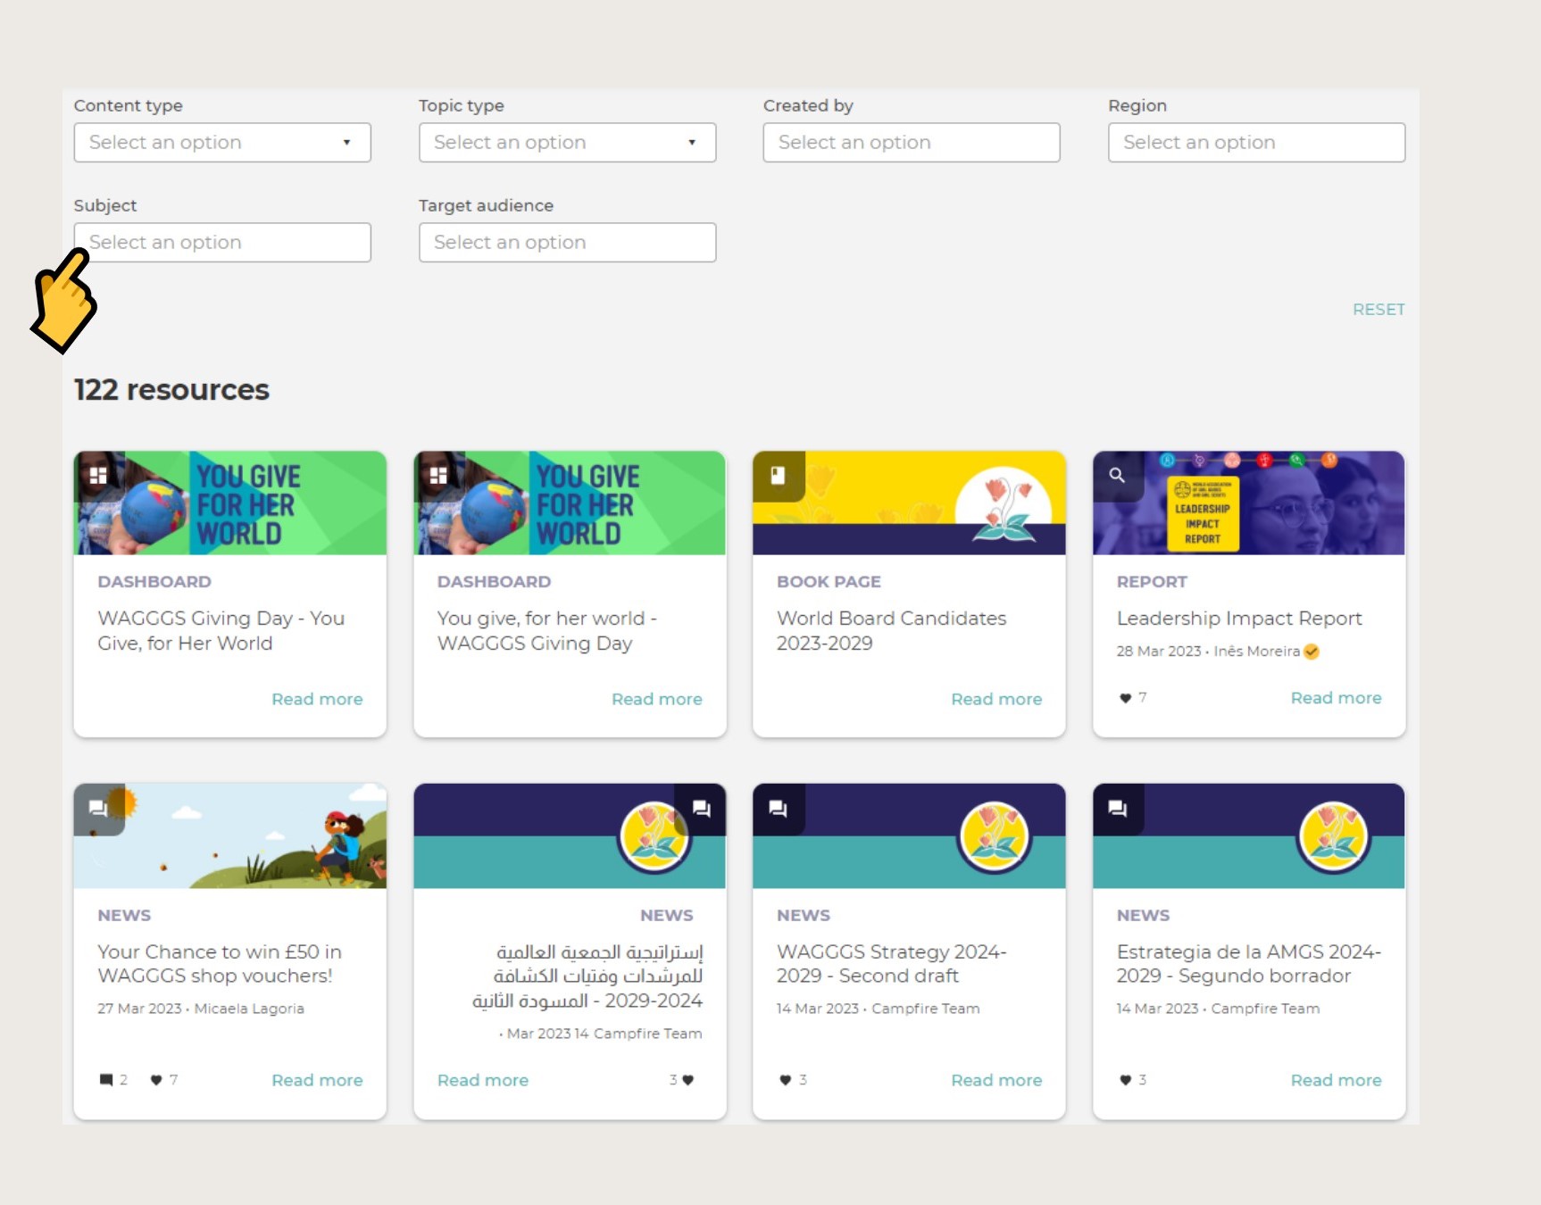The width and height of the screenshot is (1541, 1205).
Task: Read more on WAGGGS Strategy Second draft card
Action: point(996,1080)
